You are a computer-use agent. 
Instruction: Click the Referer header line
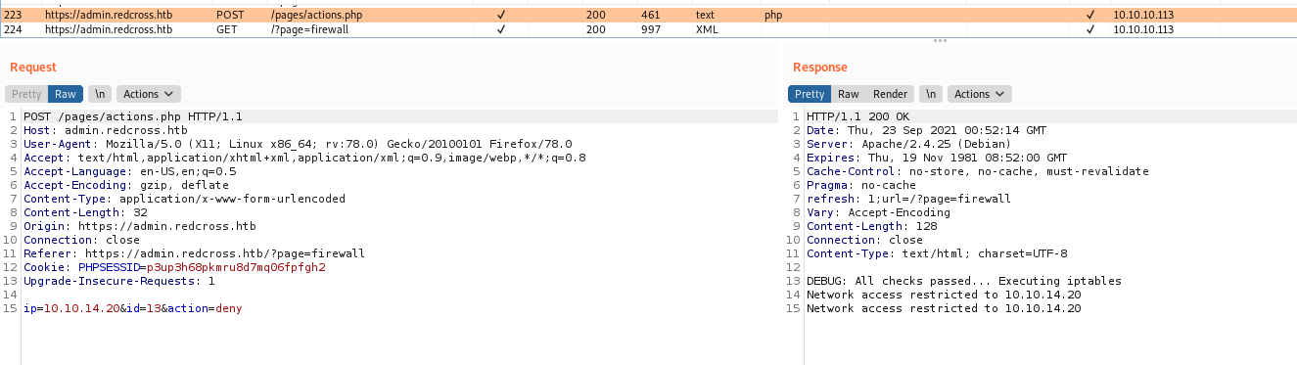(194, 253)
